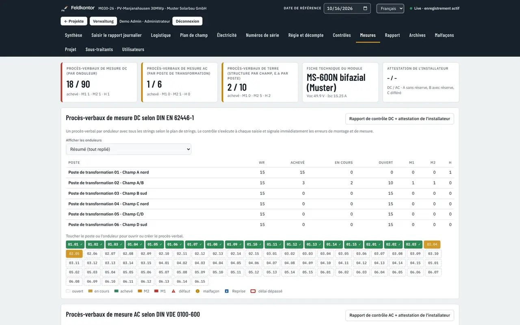Open row Poste de transformation 04 · Champ C nord
Viewport: 520px width, 325px height.
coord(260,204)
